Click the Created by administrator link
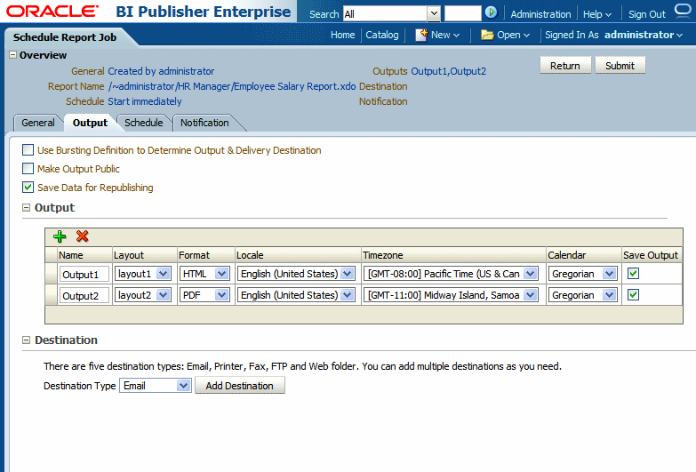This screenshot has height=472, width=696. point(161,71)
